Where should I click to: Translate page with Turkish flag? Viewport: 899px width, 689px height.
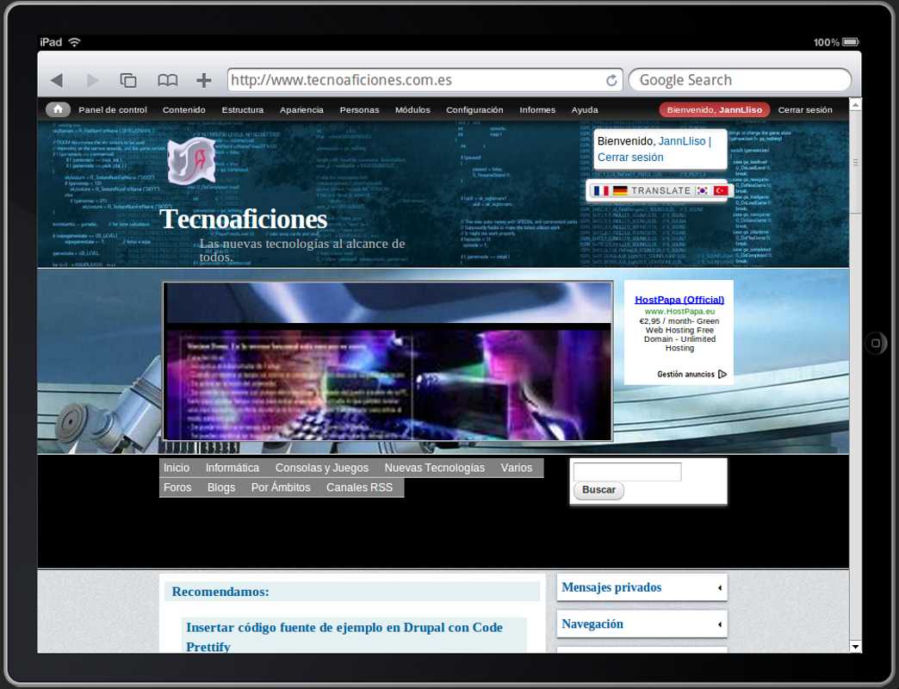(721, 190)
